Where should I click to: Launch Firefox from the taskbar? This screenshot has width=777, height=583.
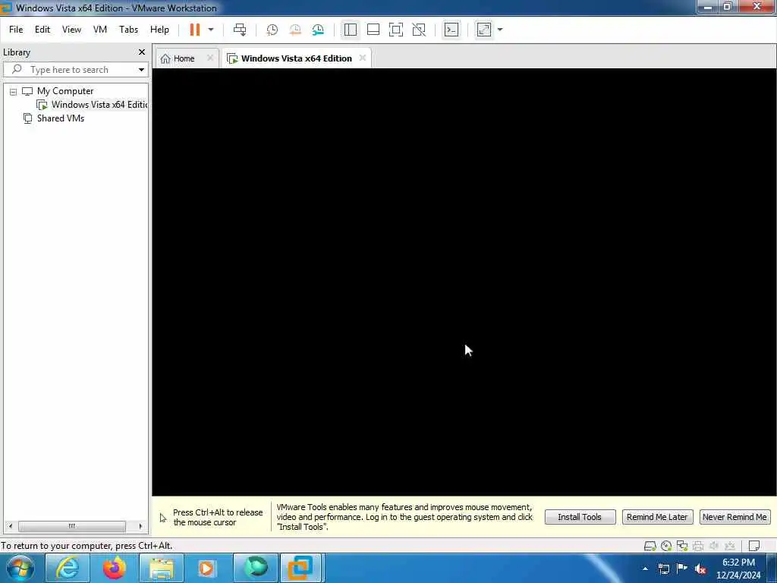[115, 568]
